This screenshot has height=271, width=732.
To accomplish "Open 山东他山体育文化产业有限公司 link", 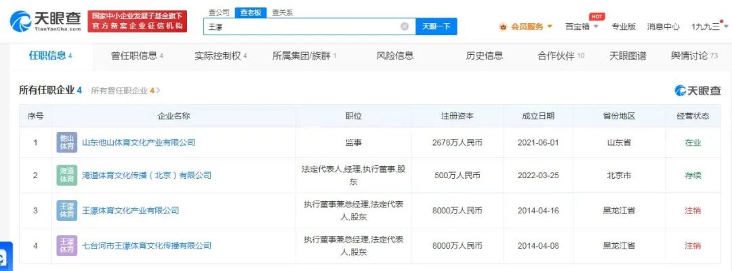I will 138,143.
